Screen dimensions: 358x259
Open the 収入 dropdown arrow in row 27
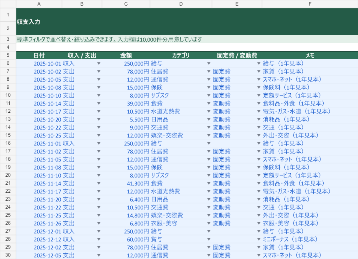pos(99,231)
